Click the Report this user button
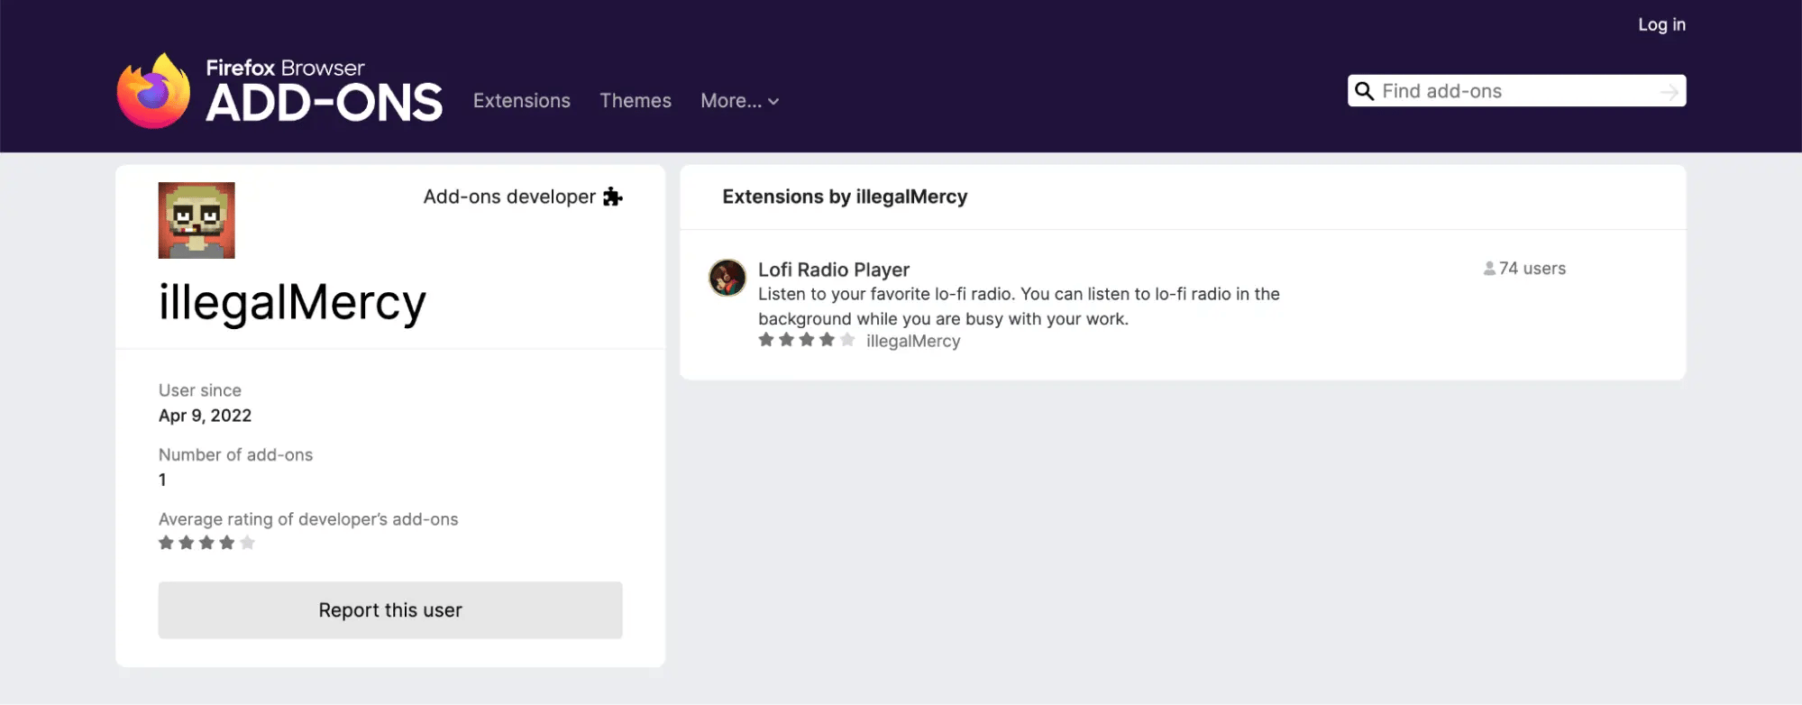 tap(389, 609)
